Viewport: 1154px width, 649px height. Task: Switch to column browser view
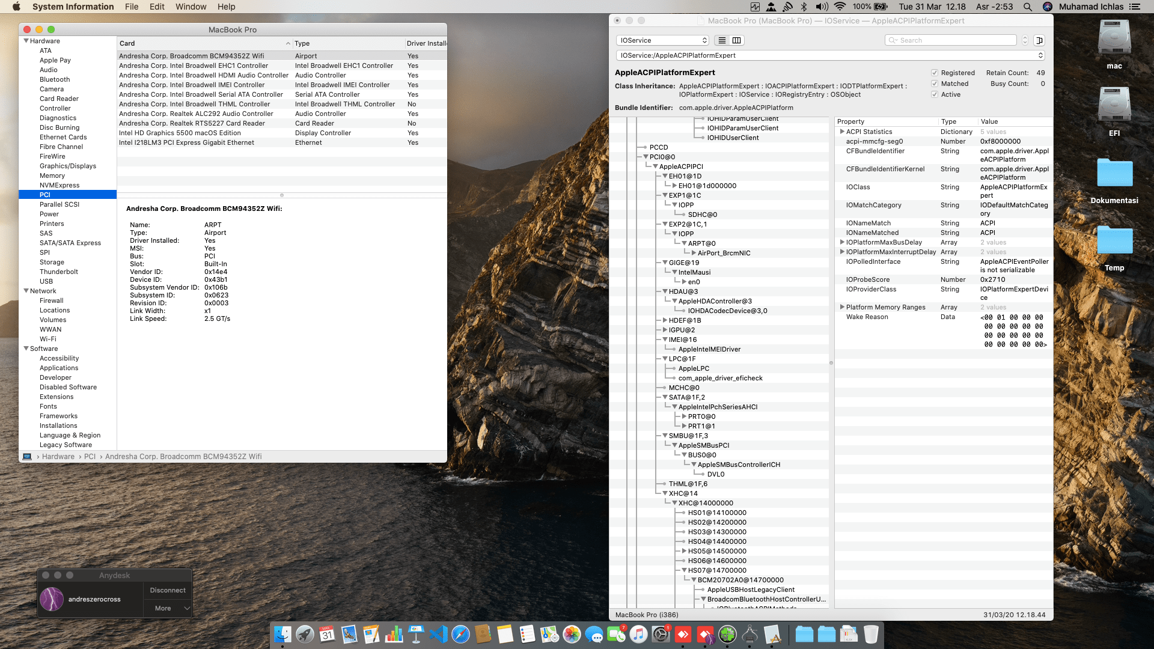[x=737, y=40]
